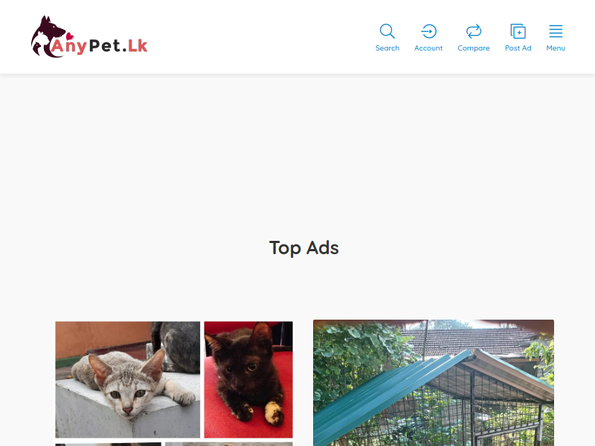Screen dimensions: 595x446
Task: Open the black kitten photo
Action: coord(248,380)
